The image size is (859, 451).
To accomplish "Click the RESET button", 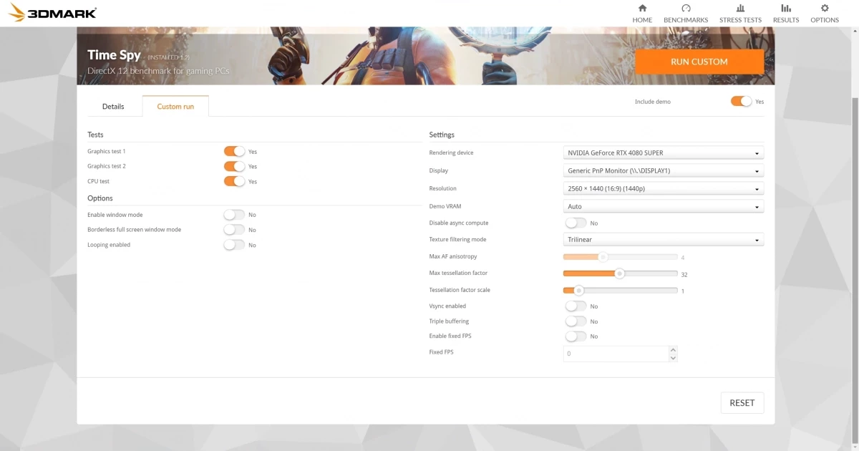I will pyautogui.click(x=742, y=403).
